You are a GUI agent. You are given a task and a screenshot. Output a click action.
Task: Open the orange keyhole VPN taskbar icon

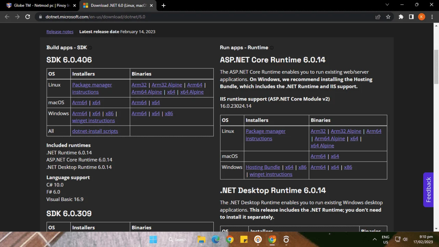(x=258, y=239)
